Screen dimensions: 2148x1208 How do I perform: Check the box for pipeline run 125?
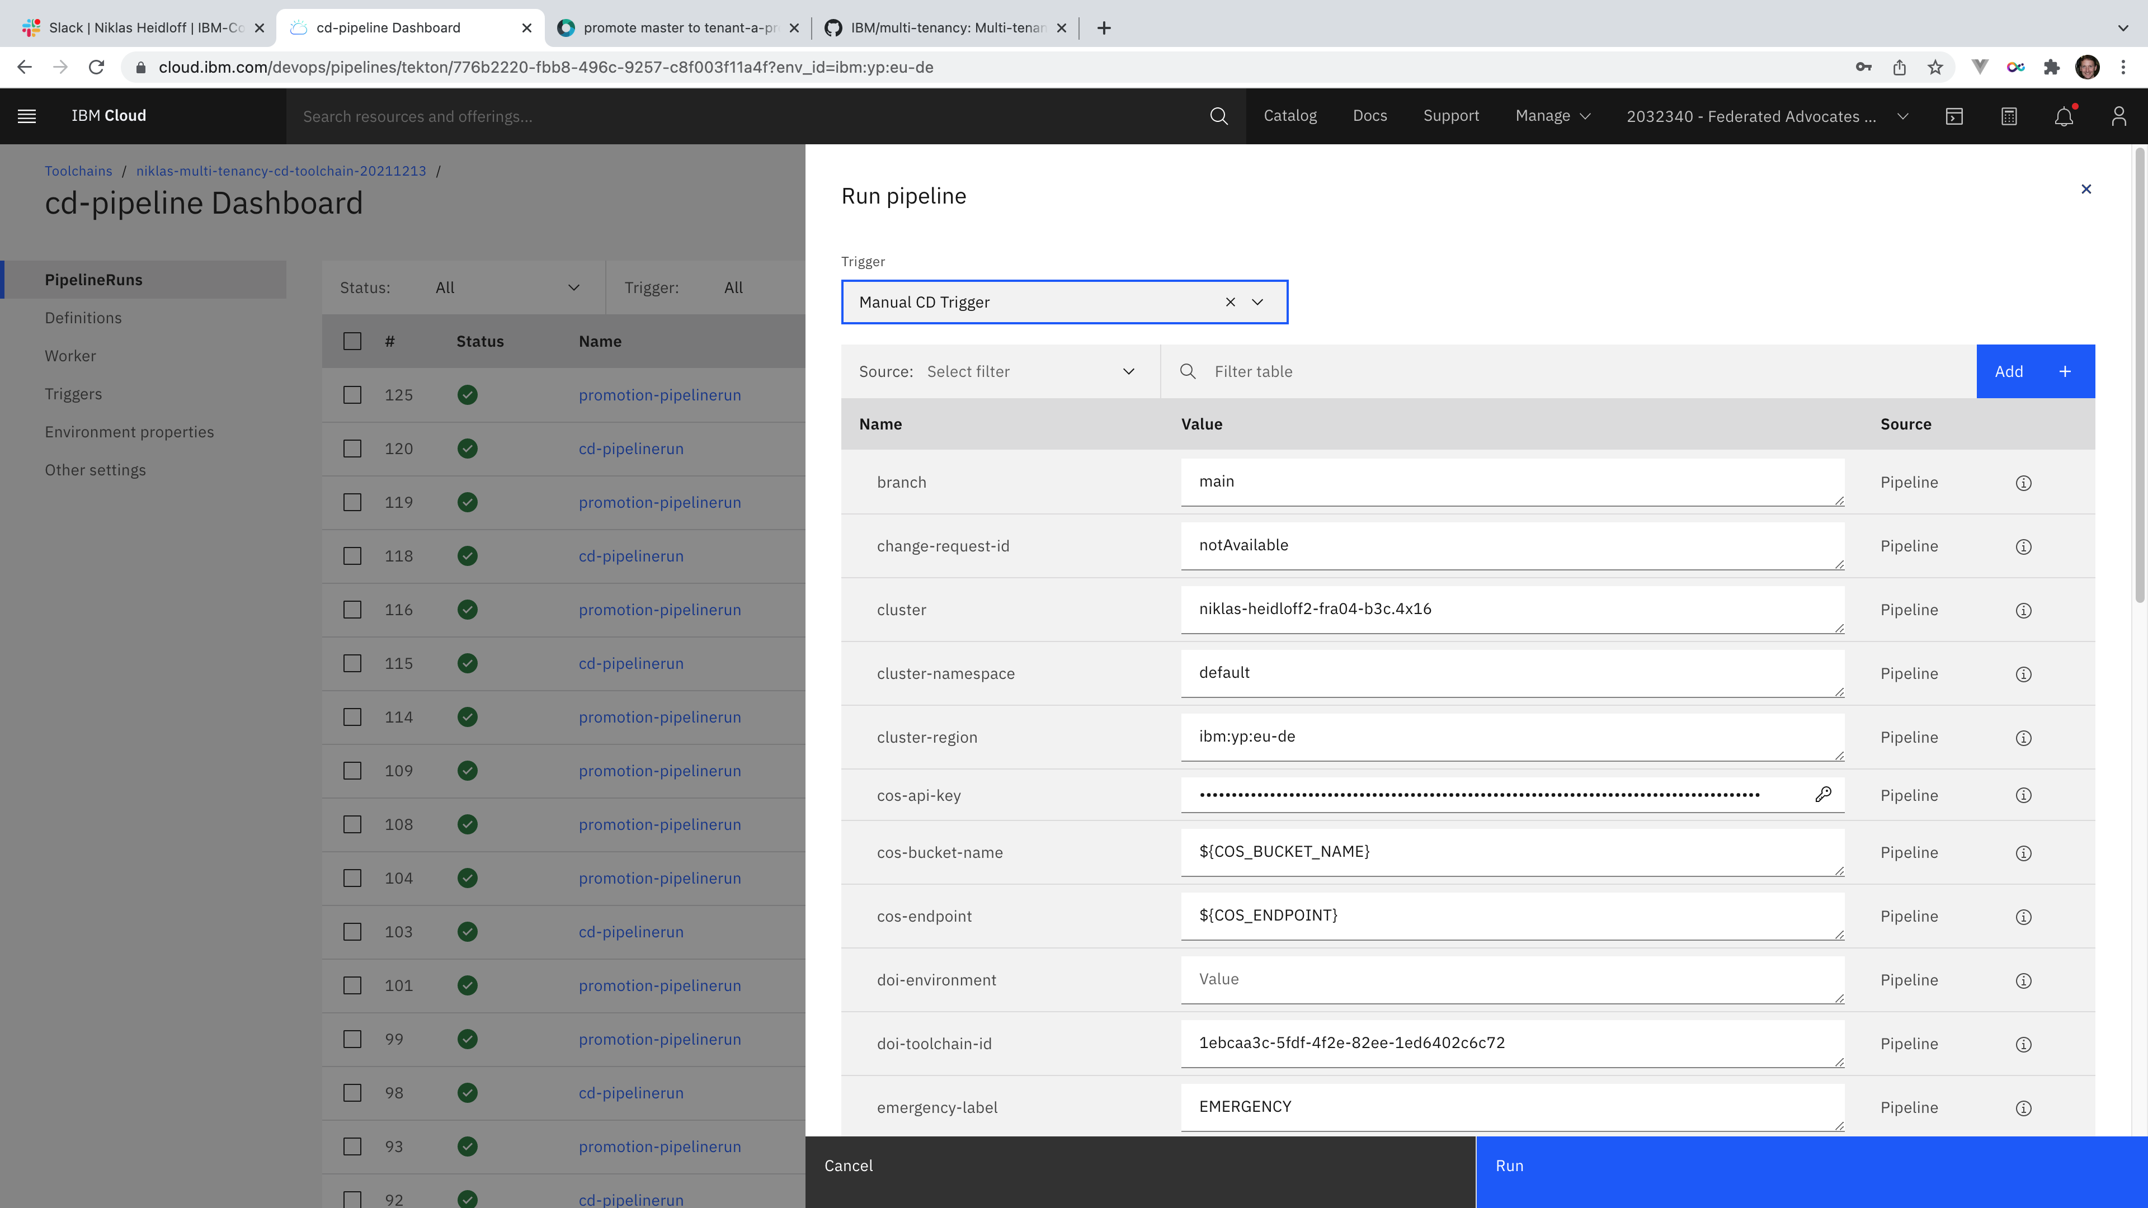click(352, 394)
